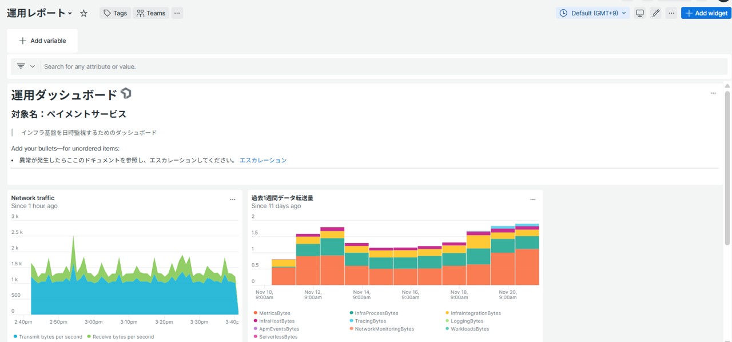
Task: Toggle Receive bytes per second series
Action: (x=123, y=337)
